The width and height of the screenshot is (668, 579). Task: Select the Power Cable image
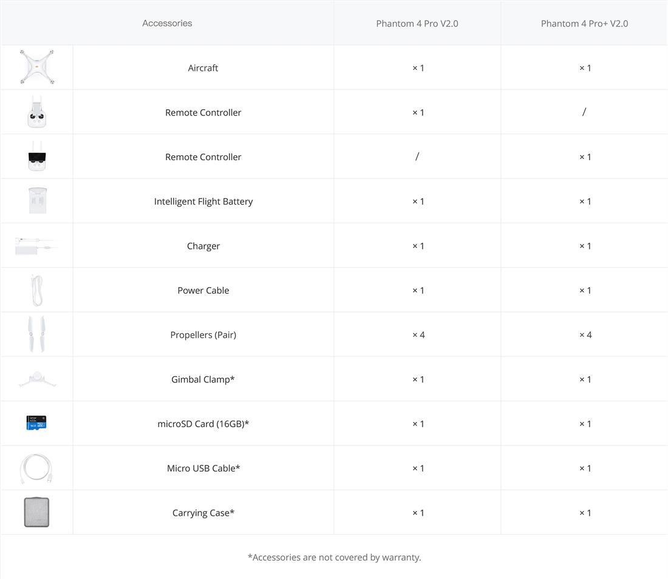pyautogui.click(x=36, y=290)
